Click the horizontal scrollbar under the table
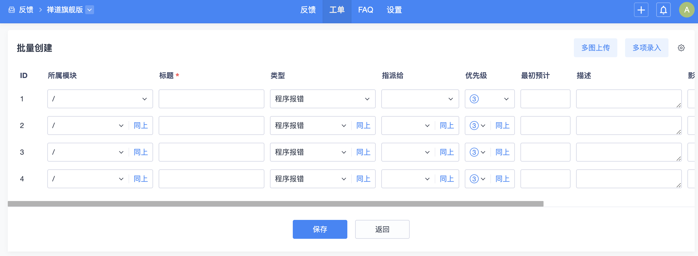Image resolution: width=698 pixels, height=256 pixels. click(x=276, y=204)
